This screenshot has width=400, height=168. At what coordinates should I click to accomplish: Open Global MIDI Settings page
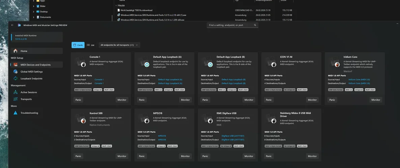coord(36,72)
